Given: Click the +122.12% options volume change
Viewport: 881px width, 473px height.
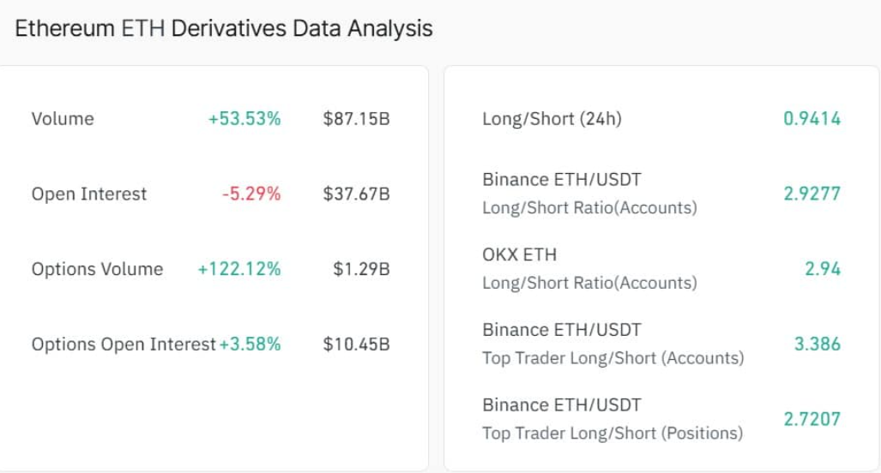Looking at the screenshot, I should tap(239, 269).
